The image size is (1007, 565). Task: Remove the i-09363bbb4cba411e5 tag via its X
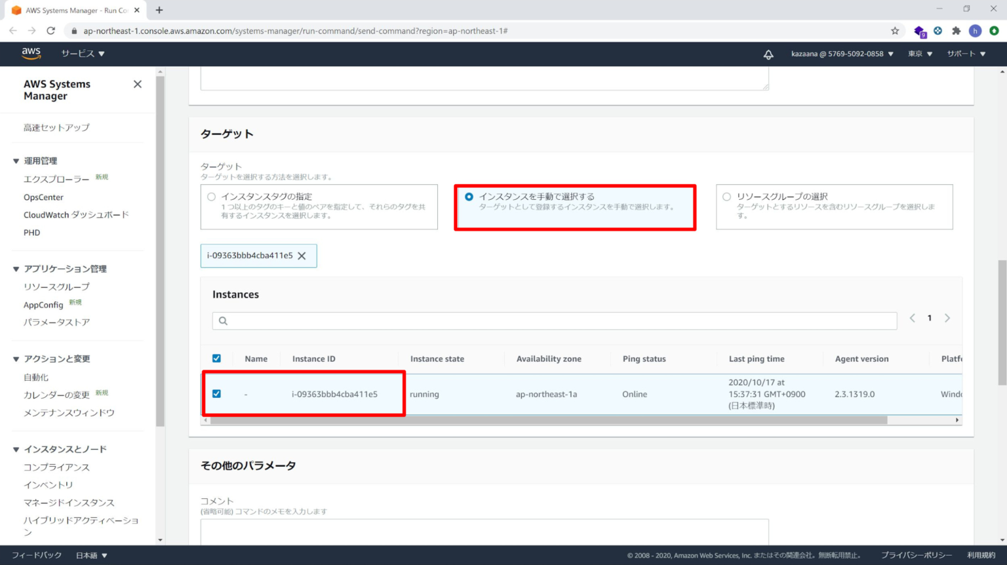click(x=302, y=256)
